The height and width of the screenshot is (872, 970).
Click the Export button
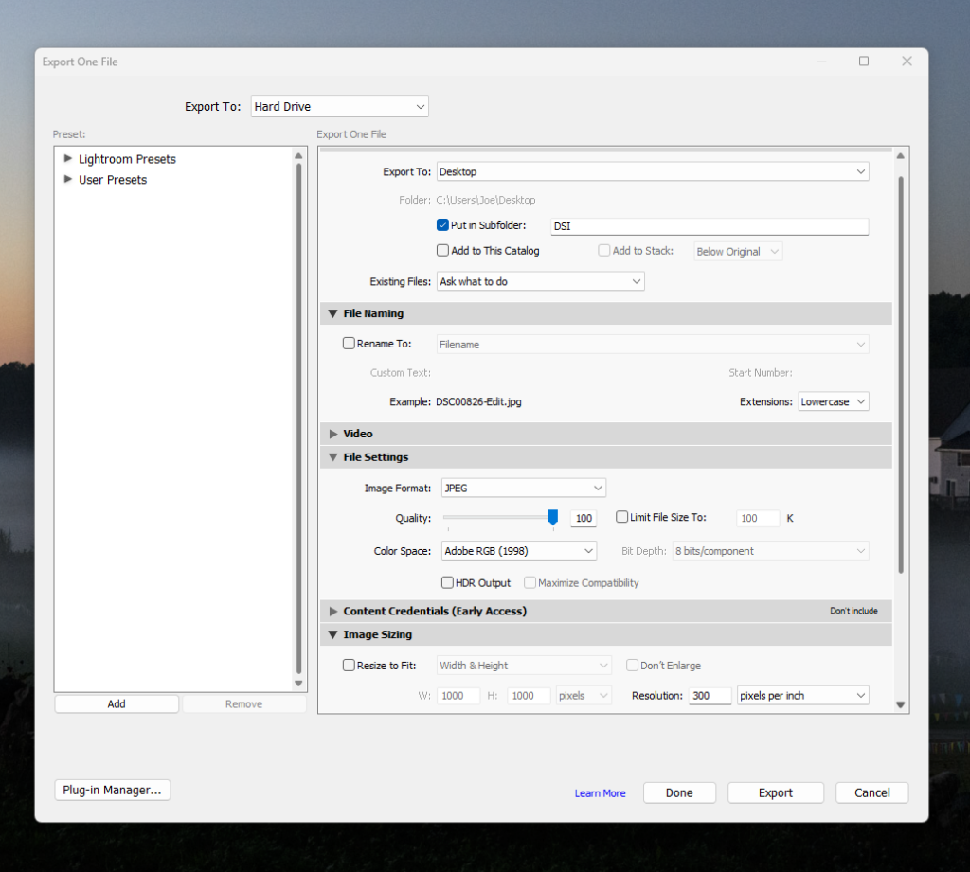[775, 793]
